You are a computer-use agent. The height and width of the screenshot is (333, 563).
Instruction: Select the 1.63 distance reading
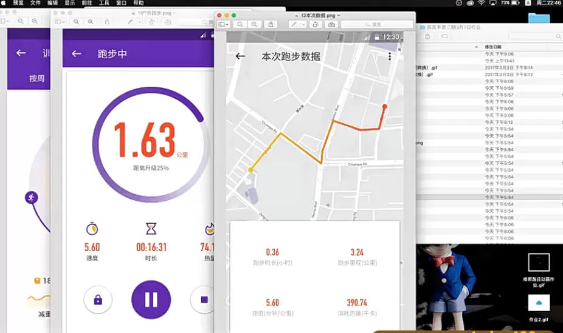pos(144,140)
